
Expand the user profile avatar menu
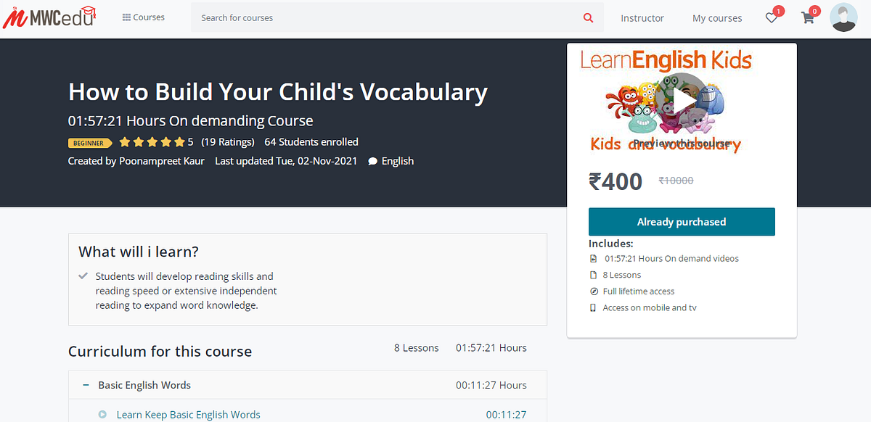(843, 17)
